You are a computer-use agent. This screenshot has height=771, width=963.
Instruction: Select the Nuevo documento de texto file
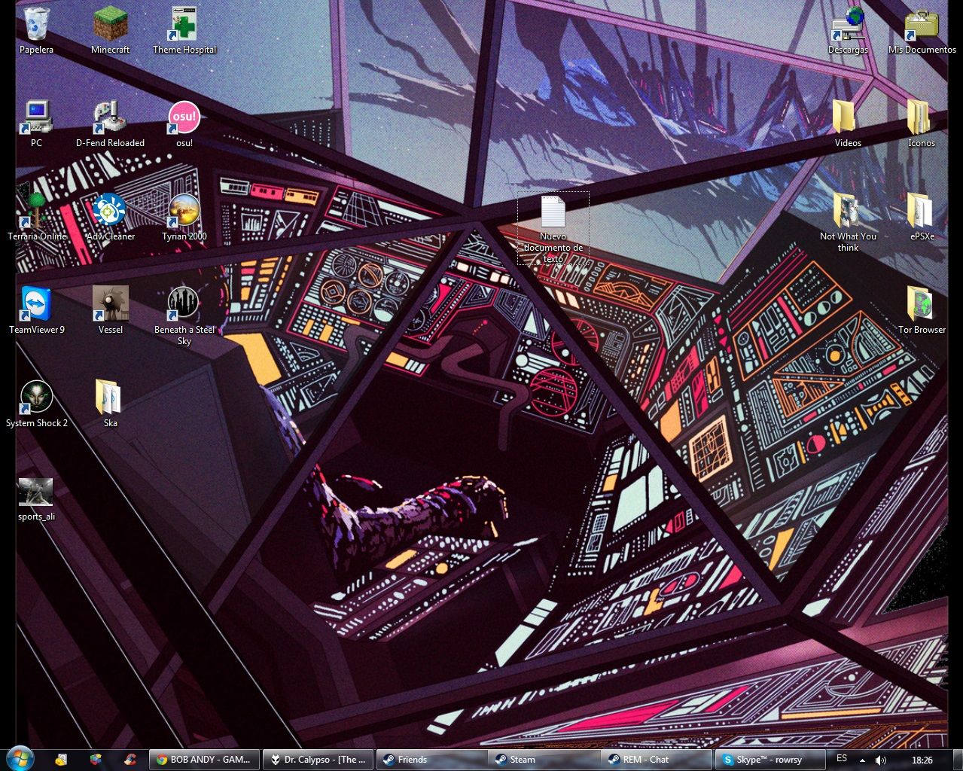(553, 214)
